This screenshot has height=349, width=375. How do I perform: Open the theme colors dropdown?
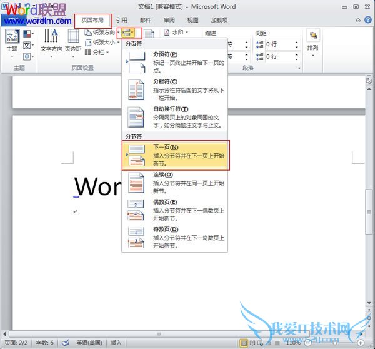pos(28,34)
